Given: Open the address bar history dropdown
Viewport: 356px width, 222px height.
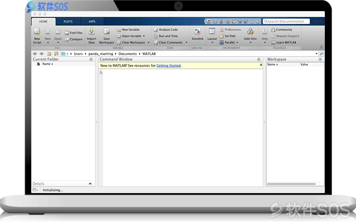Looking at the screenshot, I should click(316, 54).
